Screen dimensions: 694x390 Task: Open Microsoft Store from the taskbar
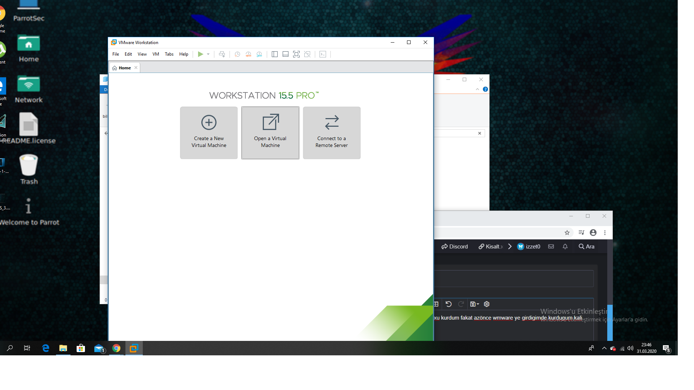pyautogui.click(x=81, y=348)
